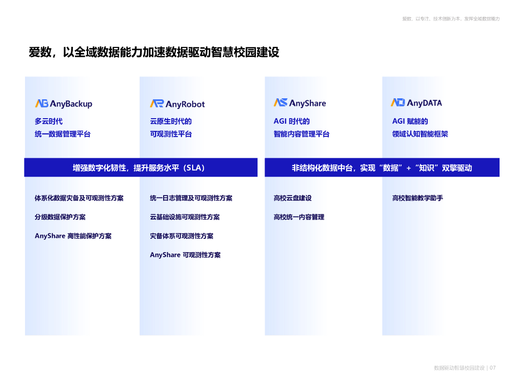The width and height of the screenshot is (522, 387).
Task: Click the AS mark beside AnyShare text
Action: tap(280, 102)
